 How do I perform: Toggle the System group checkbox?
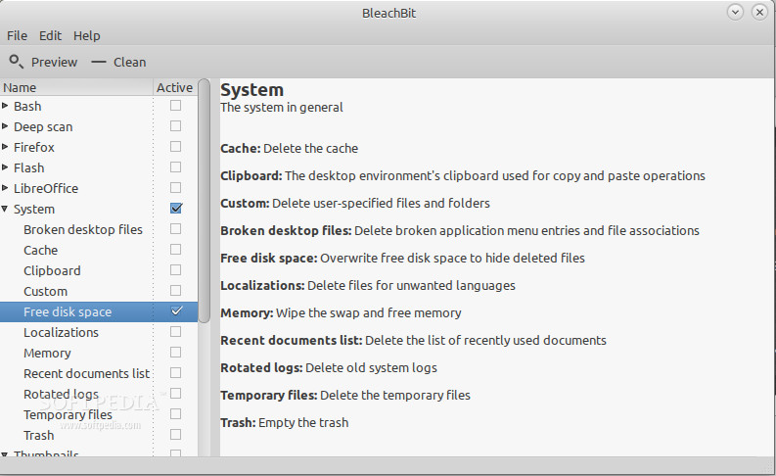(x=176, y=209)
